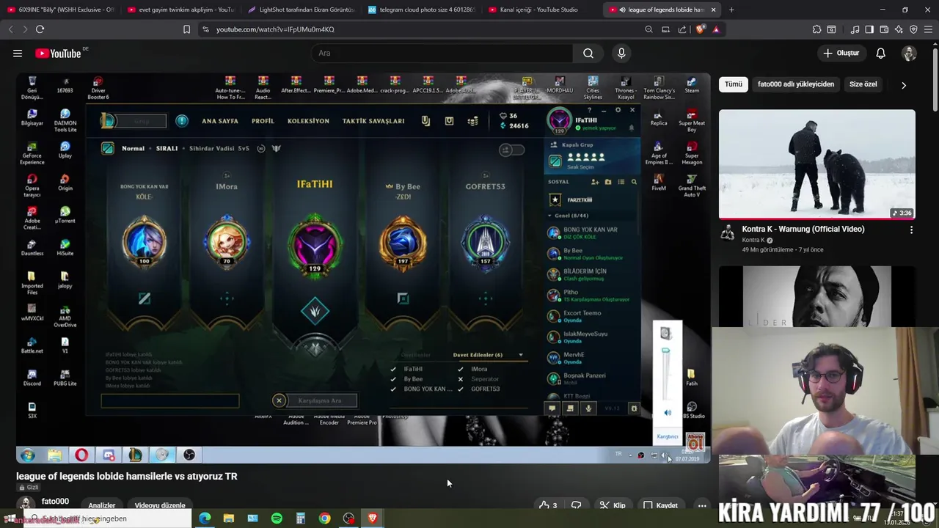This screenshot has height=528, width=939.
Task: Open the Brave playlist music note icon
Action: pyautogui.click(x=855, y=29)
